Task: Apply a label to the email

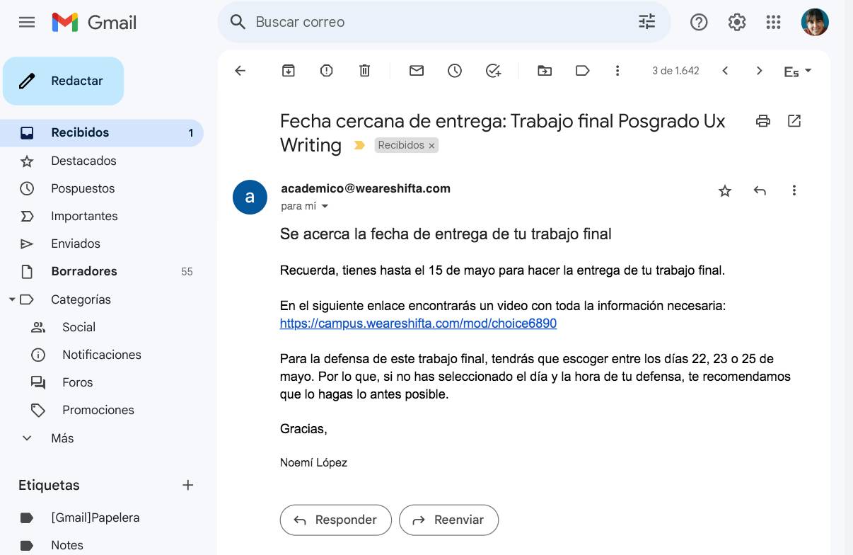Action: click(x=582, y=70)
